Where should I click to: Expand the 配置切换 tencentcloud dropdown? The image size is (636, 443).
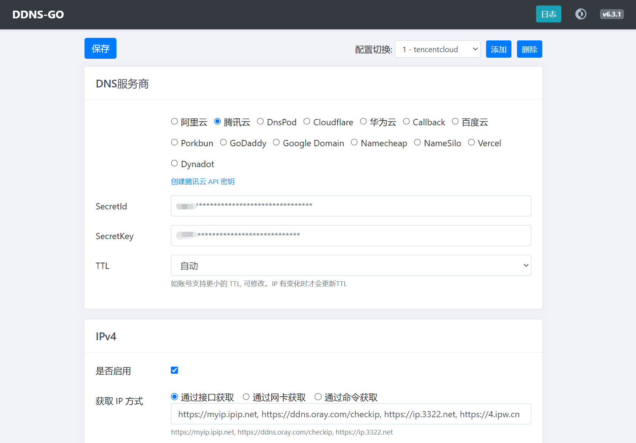point(437,49)
